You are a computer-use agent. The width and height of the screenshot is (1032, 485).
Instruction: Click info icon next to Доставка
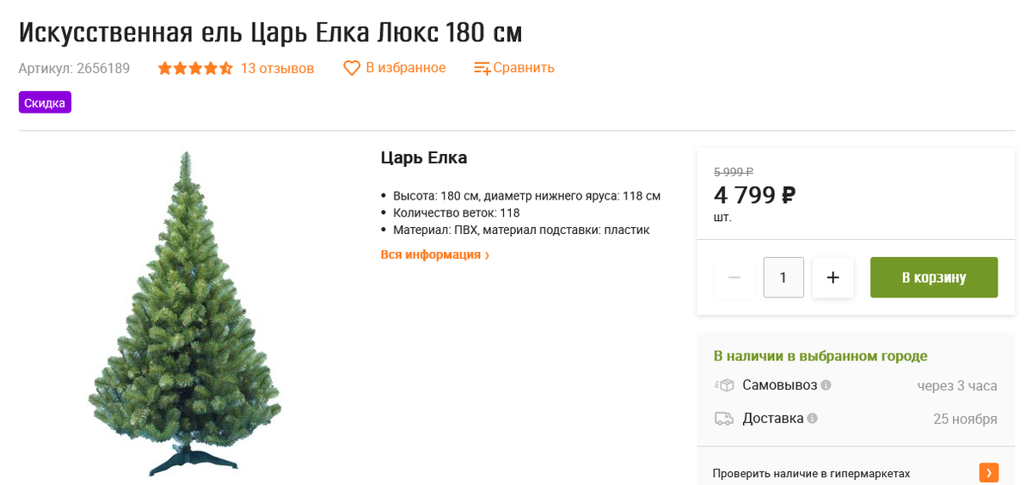[812, 419]
